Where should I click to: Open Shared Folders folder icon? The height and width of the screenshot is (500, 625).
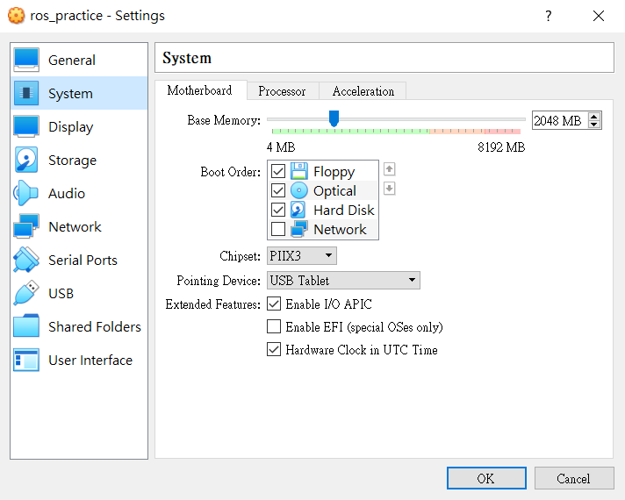[x=26, y=326]
